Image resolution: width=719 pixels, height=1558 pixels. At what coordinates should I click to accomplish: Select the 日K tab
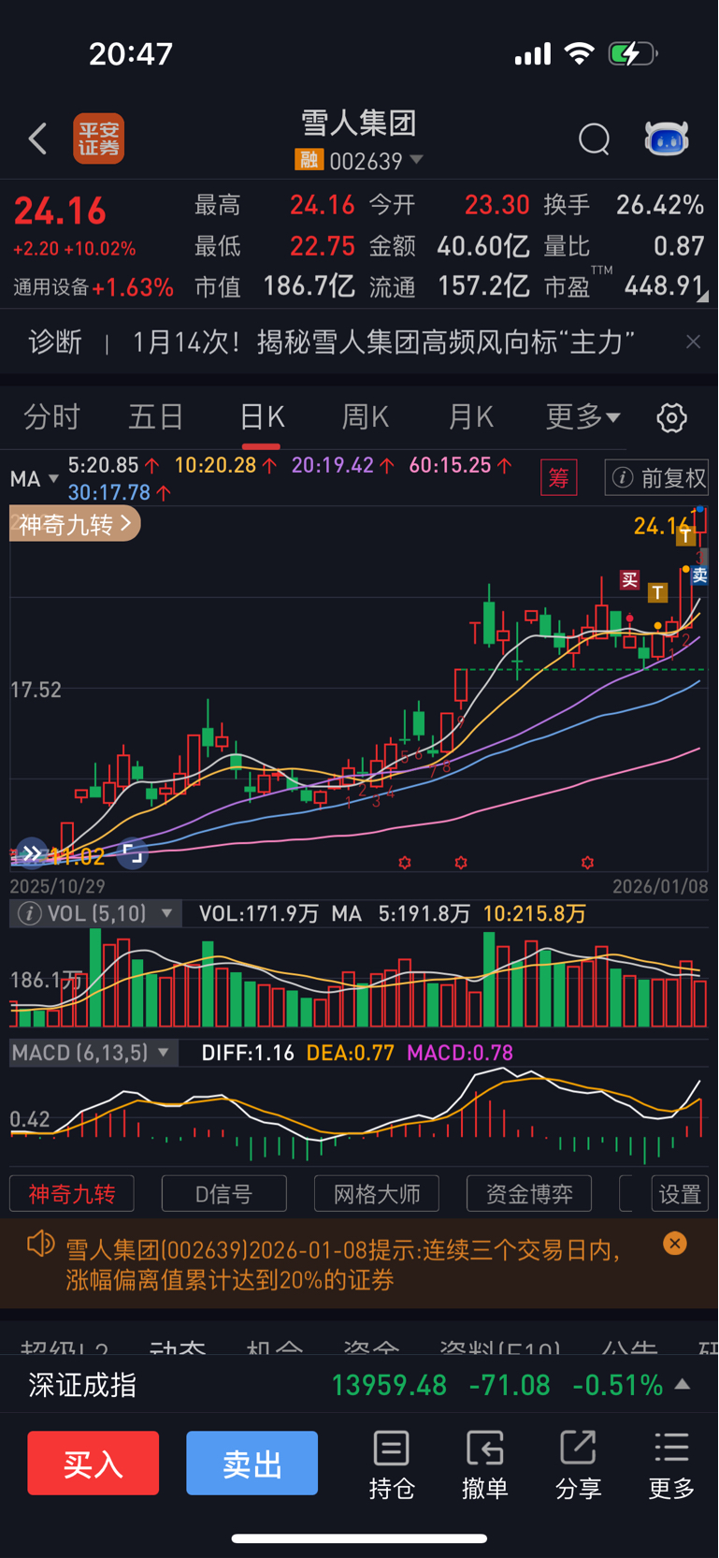pos(262,416)
